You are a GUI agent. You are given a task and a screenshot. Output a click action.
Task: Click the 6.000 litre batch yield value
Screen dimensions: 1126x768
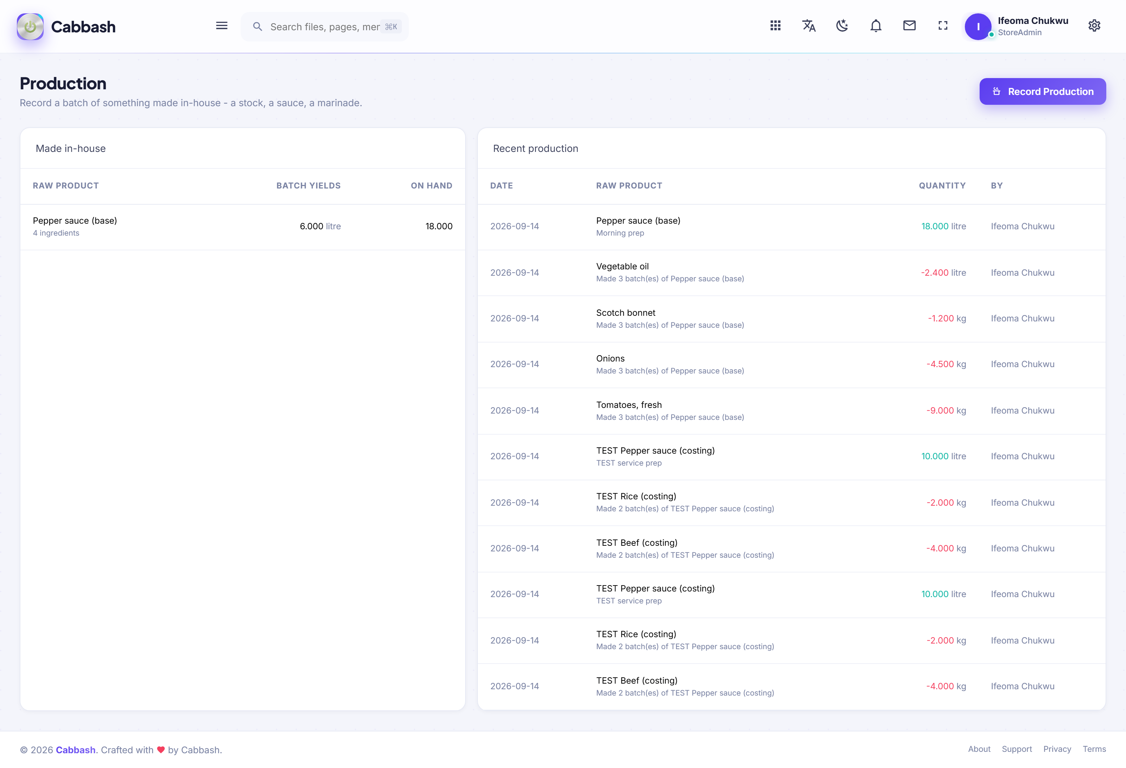(x=320, y=226)
